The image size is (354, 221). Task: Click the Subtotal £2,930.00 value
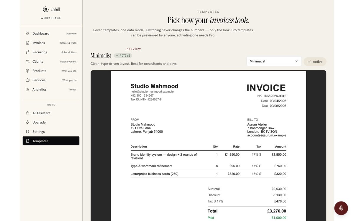point(279,189)
